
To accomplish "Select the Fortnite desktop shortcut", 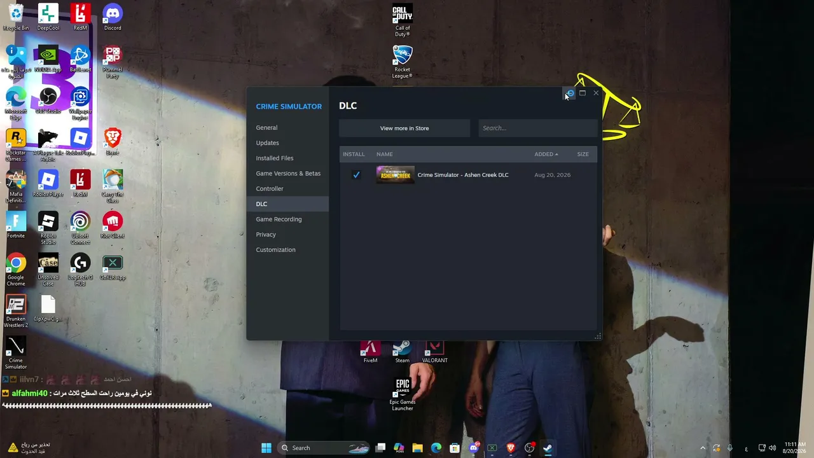I will click(x=16, y=225).
